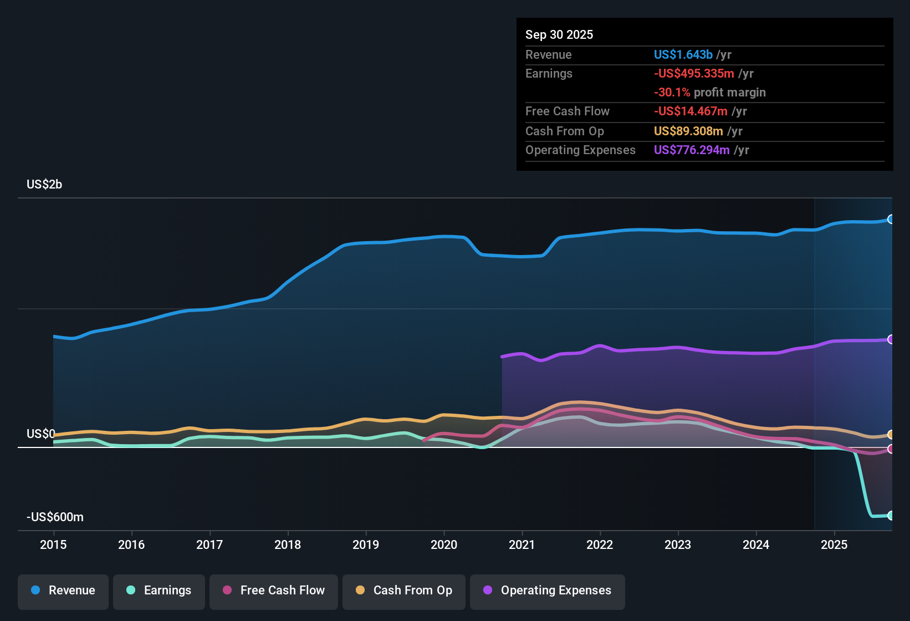Toggle the Earnings series visibility
This screenshot has height=621, width=910.
click(159, 591)
